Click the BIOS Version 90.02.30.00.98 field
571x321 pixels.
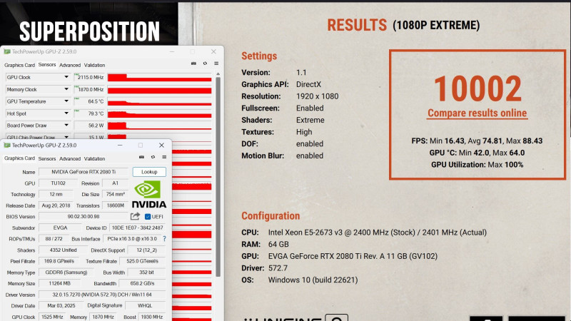click(84, 216)
